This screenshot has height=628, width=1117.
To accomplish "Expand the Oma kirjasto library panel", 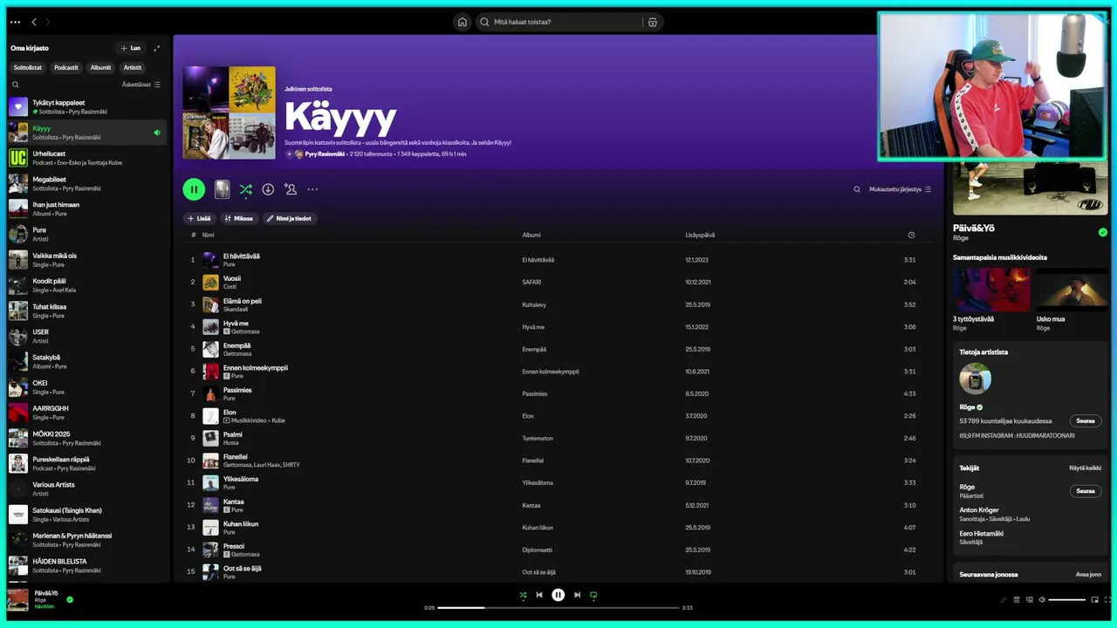I will coord(157,48).
